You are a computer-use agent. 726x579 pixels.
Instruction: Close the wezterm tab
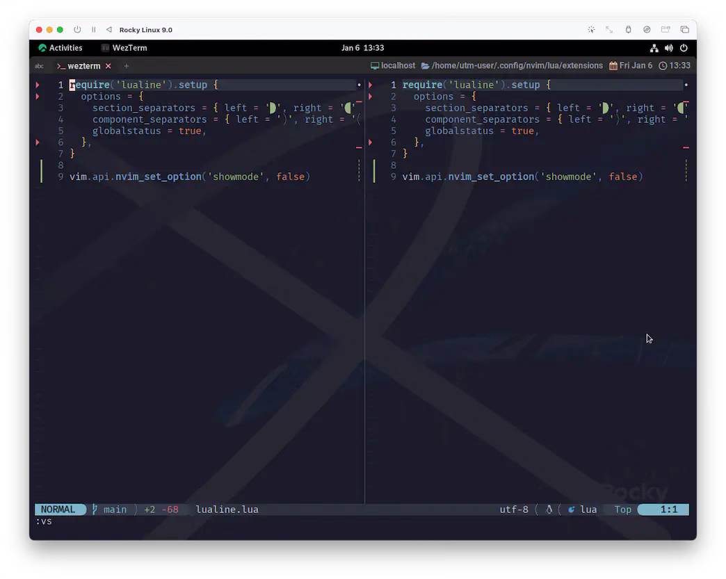coord(108,66)
